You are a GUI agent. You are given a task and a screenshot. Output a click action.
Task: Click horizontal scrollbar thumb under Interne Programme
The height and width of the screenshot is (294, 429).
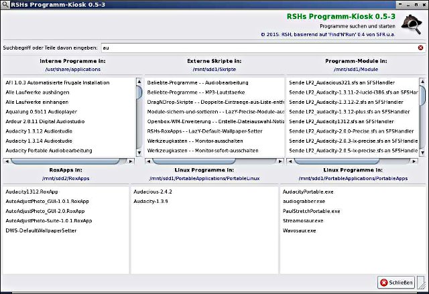[65, 161]
